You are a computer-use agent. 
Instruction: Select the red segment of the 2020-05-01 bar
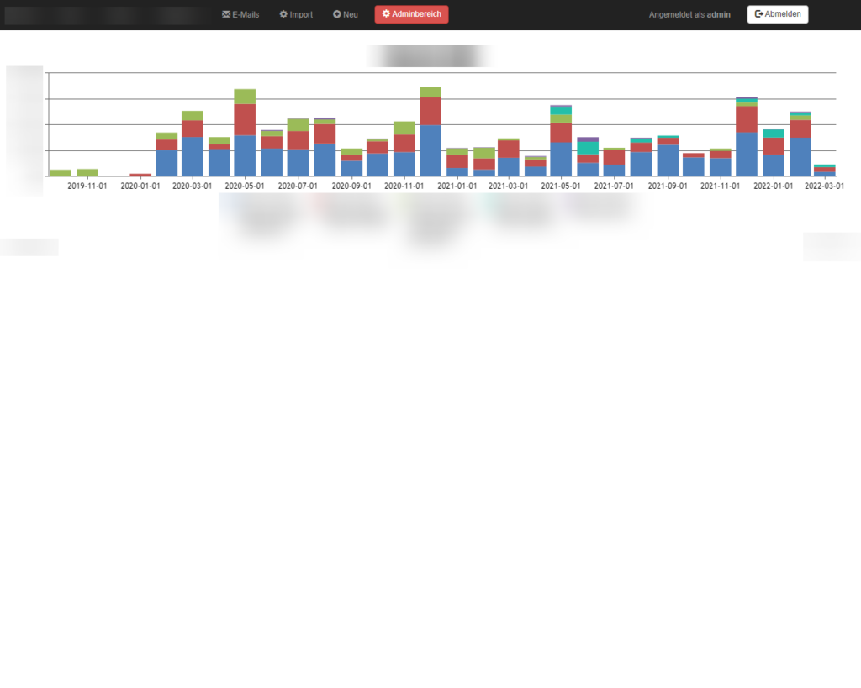point(245,119)
